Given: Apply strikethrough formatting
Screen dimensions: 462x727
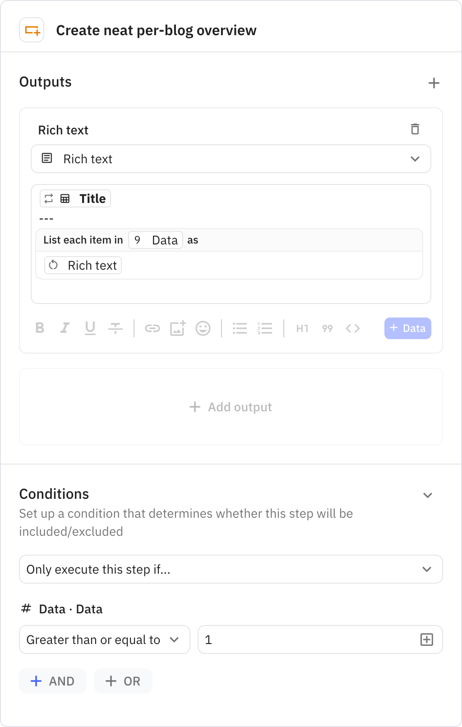Looking at the screenshot, I should (x=115, y=328).
